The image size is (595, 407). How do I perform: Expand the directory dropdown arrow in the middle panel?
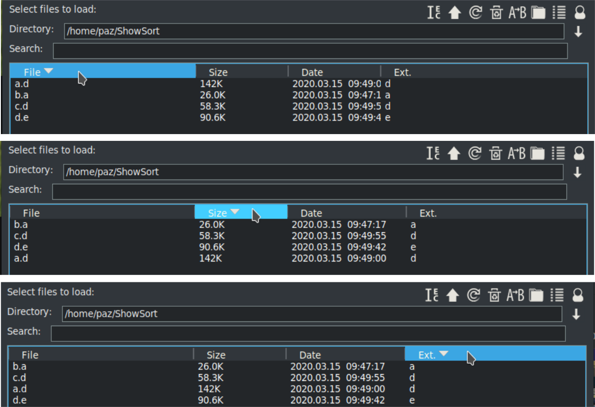point(577,173)
